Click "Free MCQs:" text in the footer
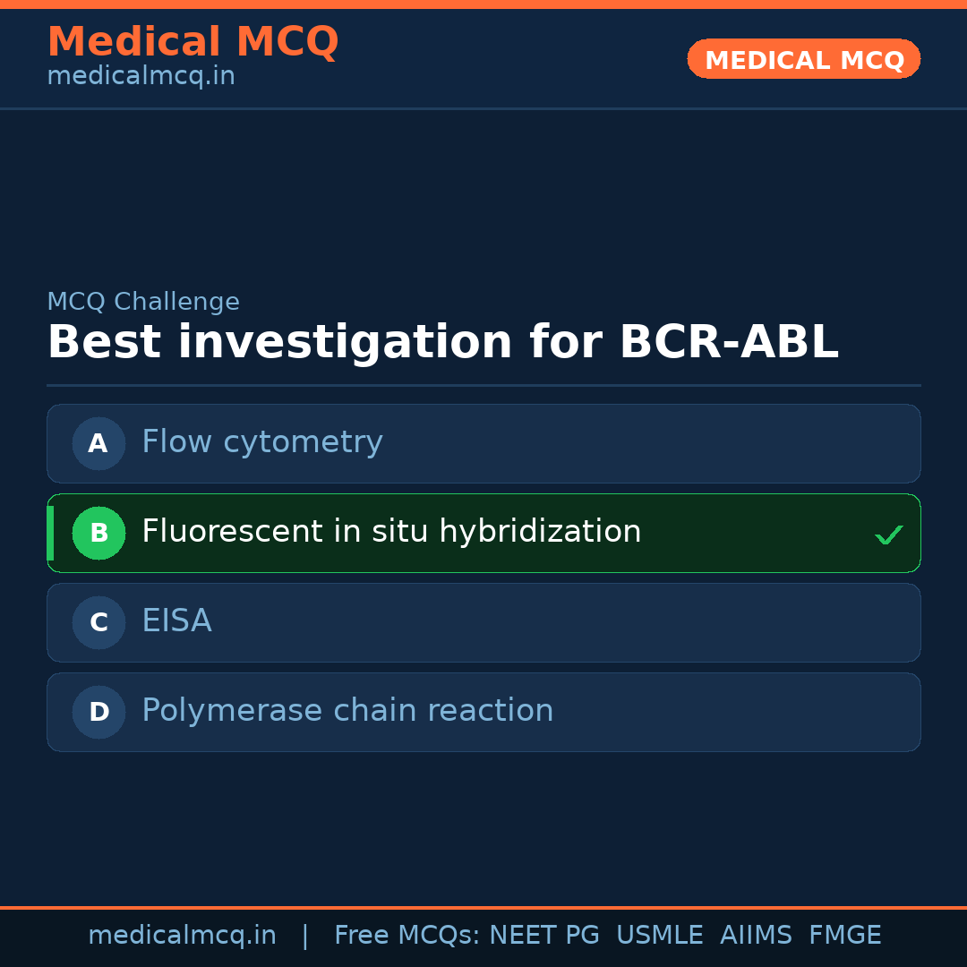The image size is (967, 967). [x=407, y=936]
